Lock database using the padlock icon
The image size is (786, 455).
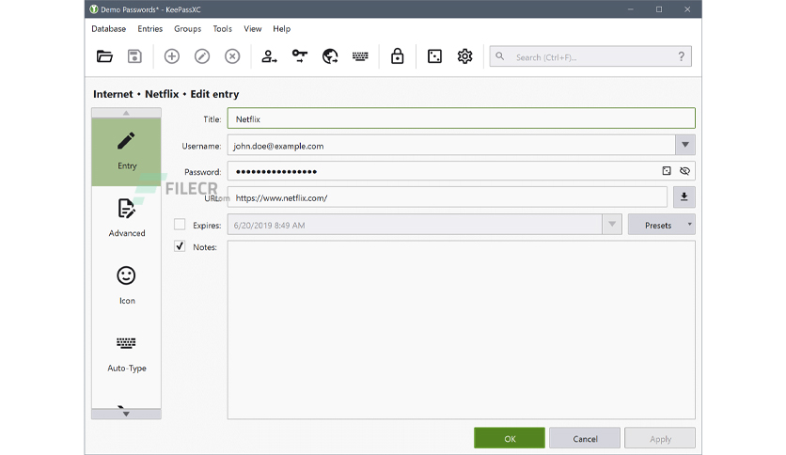click(397, 56)
